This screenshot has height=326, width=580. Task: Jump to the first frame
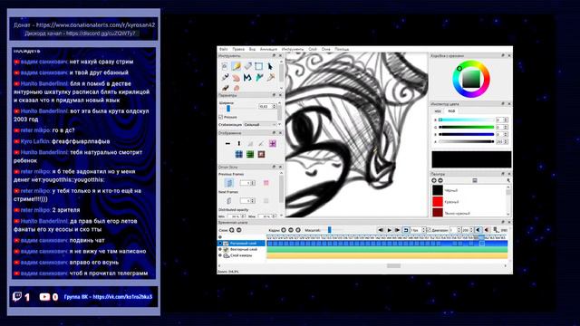tap(381, 230)
